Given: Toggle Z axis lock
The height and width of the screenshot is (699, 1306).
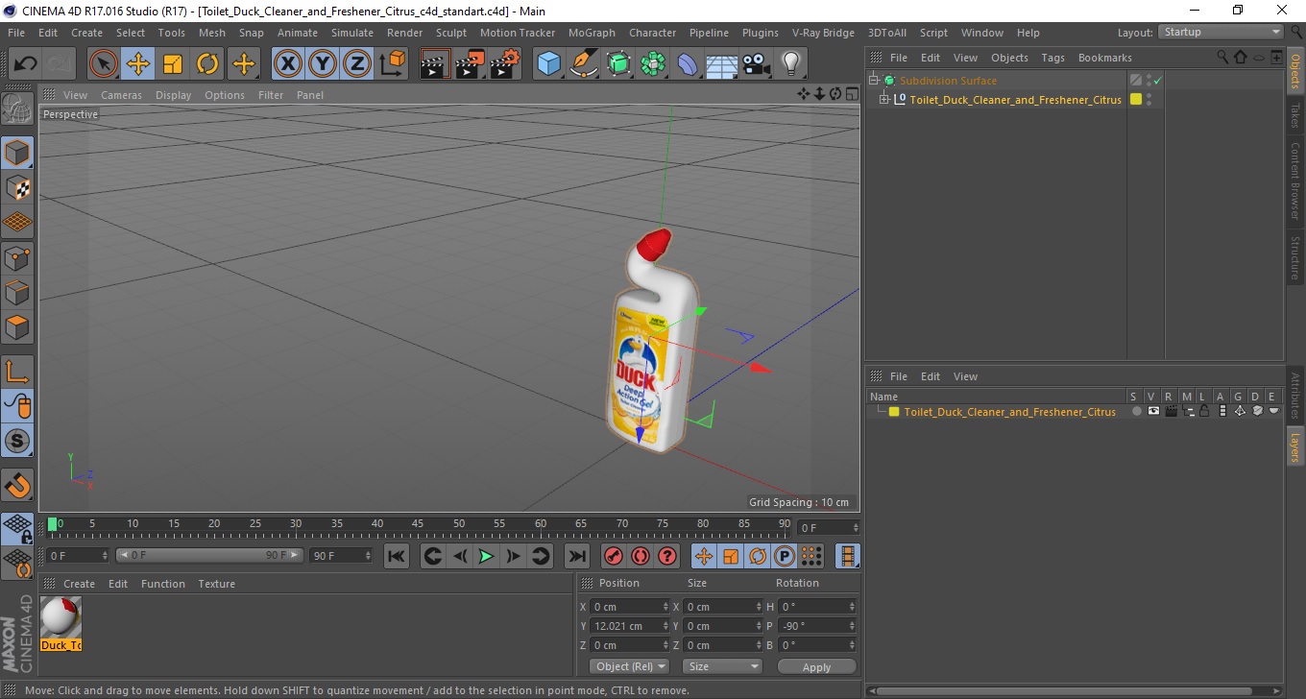Looking at the screenshot, I should point(357,64).
